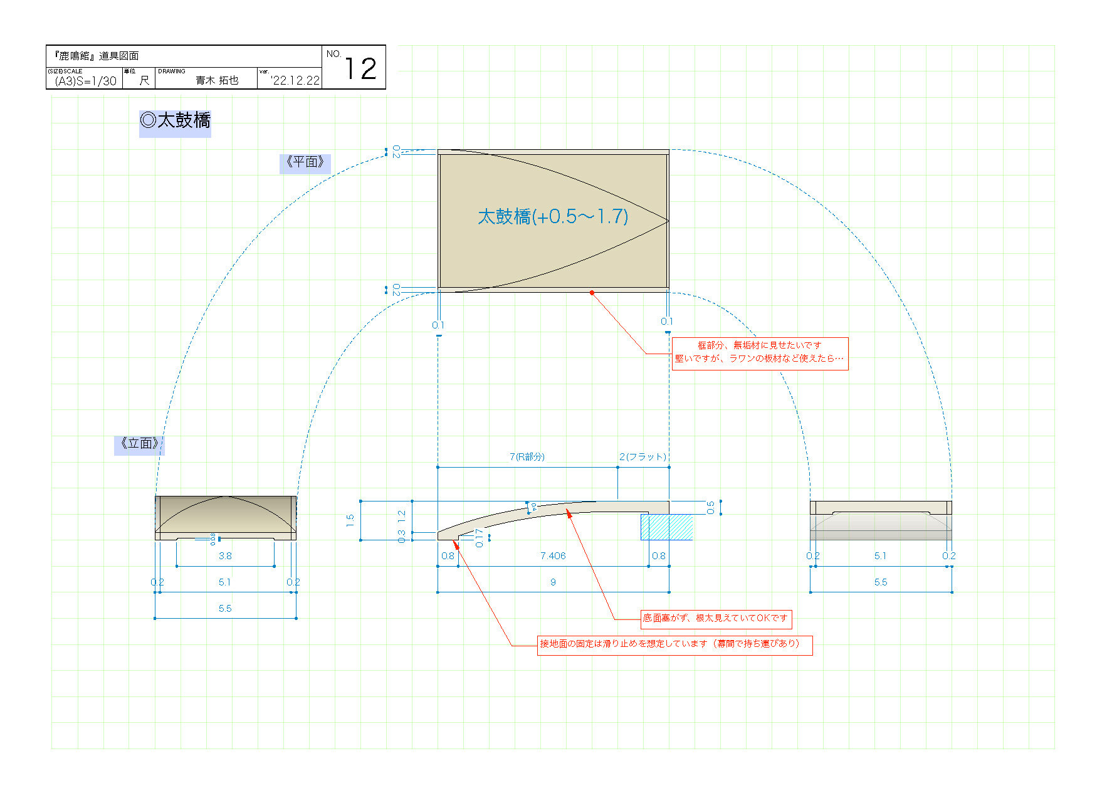Select the drawing number 12
Image resolution: width=1107 pixels, height=793 pixels.
point(360,68)
